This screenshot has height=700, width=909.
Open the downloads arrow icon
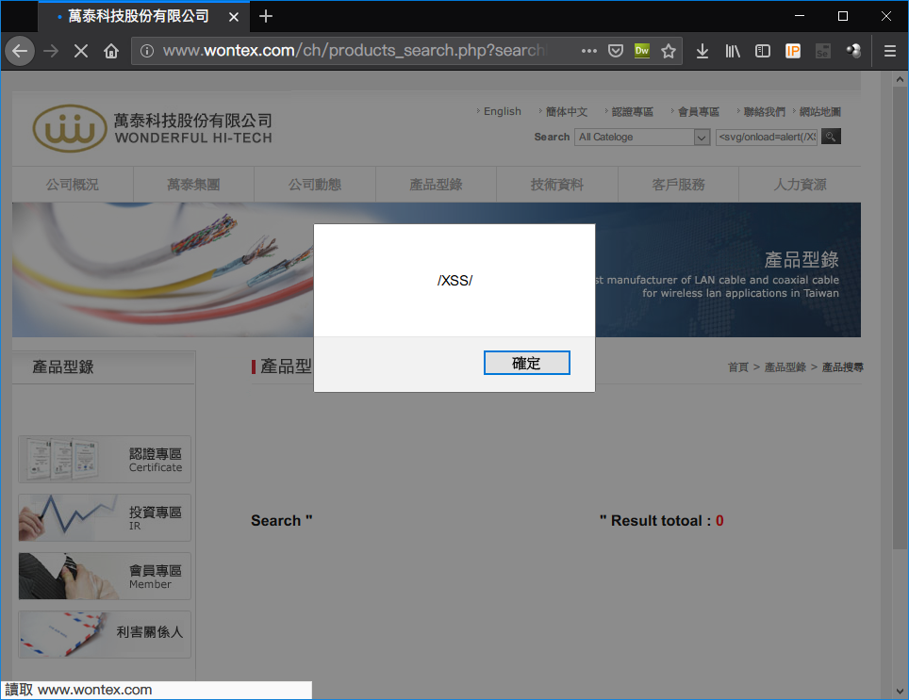pos(702,51)
